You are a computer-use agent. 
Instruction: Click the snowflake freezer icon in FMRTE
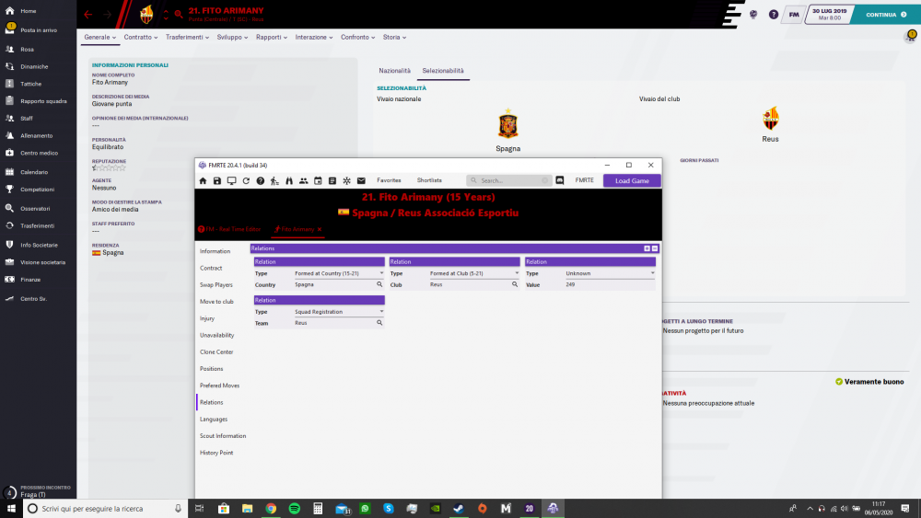(346, 180)
